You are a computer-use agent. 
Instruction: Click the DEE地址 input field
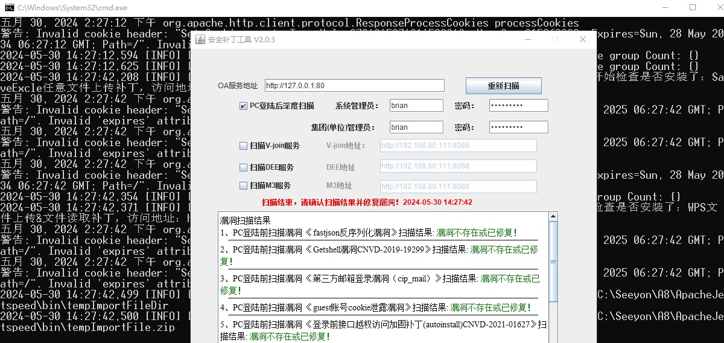(458, 166)
